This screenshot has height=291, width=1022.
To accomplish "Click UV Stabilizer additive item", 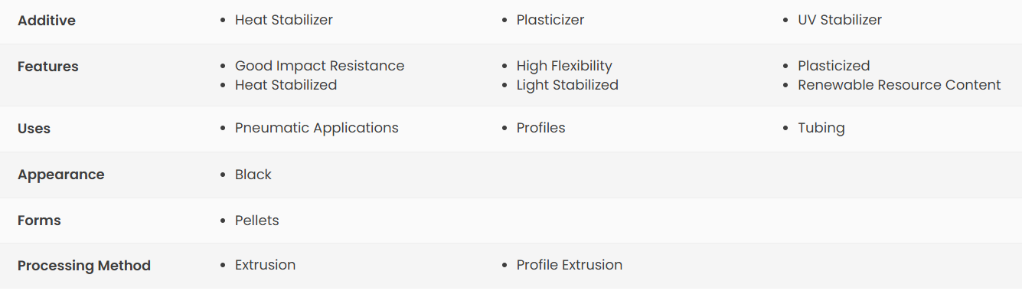I will coord(840,20).
